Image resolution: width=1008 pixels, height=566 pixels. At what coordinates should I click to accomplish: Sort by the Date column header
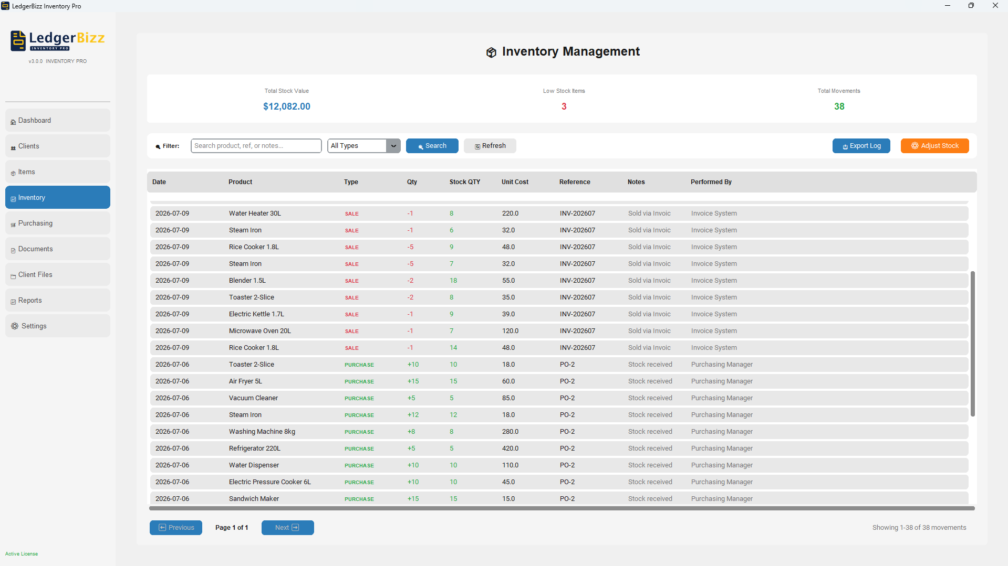[159, 182]
